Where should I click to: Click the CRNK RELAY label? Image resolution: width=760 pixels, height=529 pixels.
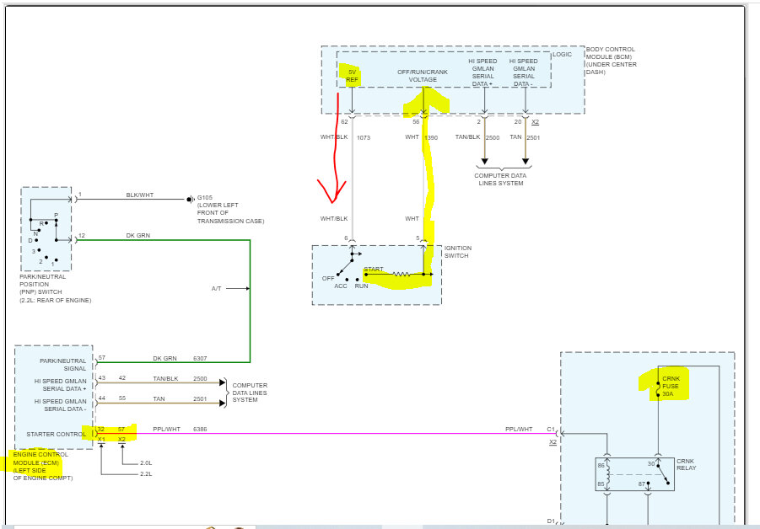point(686,465)
